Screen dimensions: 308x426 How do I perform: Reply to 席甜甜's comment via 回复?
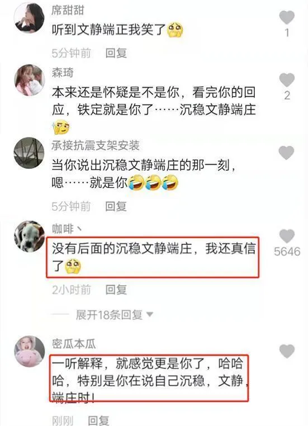tap(116, 53)
